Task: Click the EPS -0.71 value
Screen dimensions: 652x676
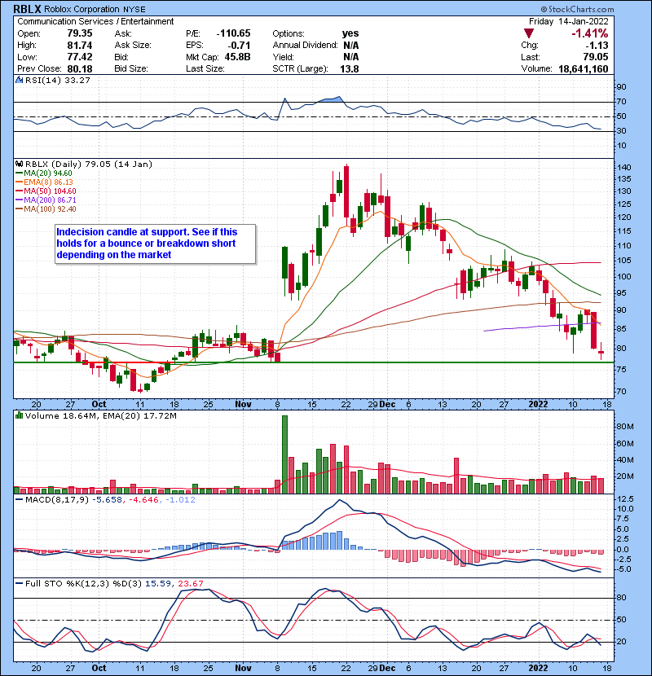Action: coord(240,45)
